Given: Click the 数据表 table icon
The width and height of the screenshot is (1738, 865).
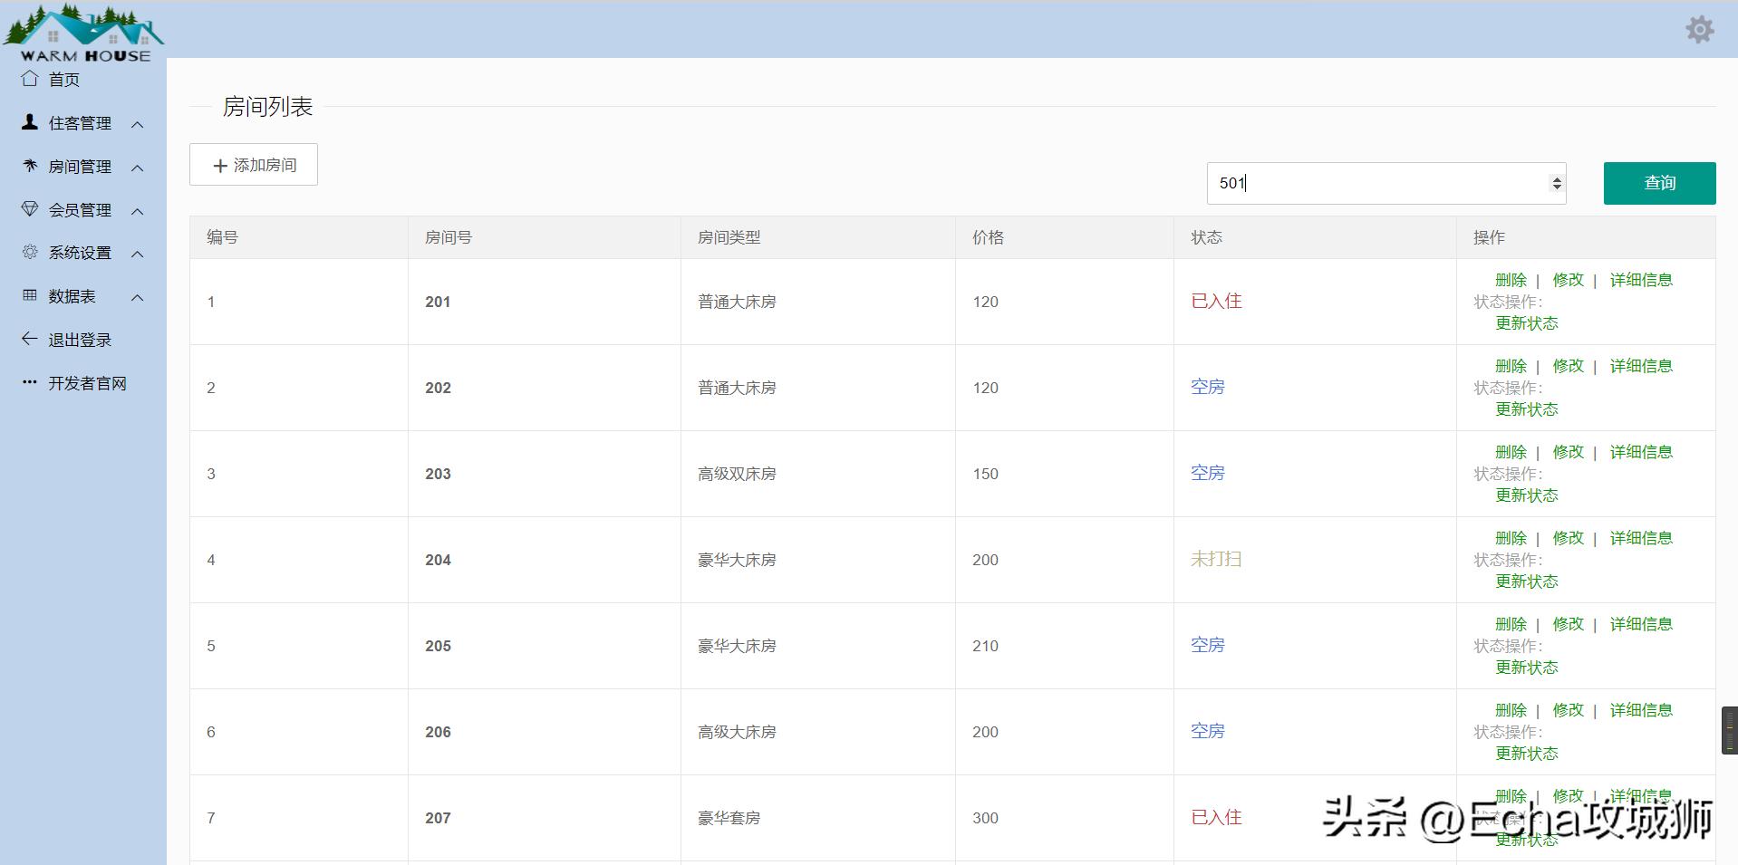Looking at the screenshot, I should click(28, 296).
